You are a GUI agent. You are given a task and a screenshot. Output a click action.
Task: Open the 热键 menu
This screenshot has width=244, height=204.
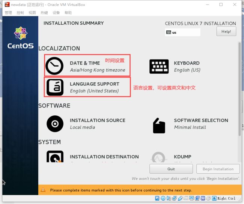coord(44,13)
